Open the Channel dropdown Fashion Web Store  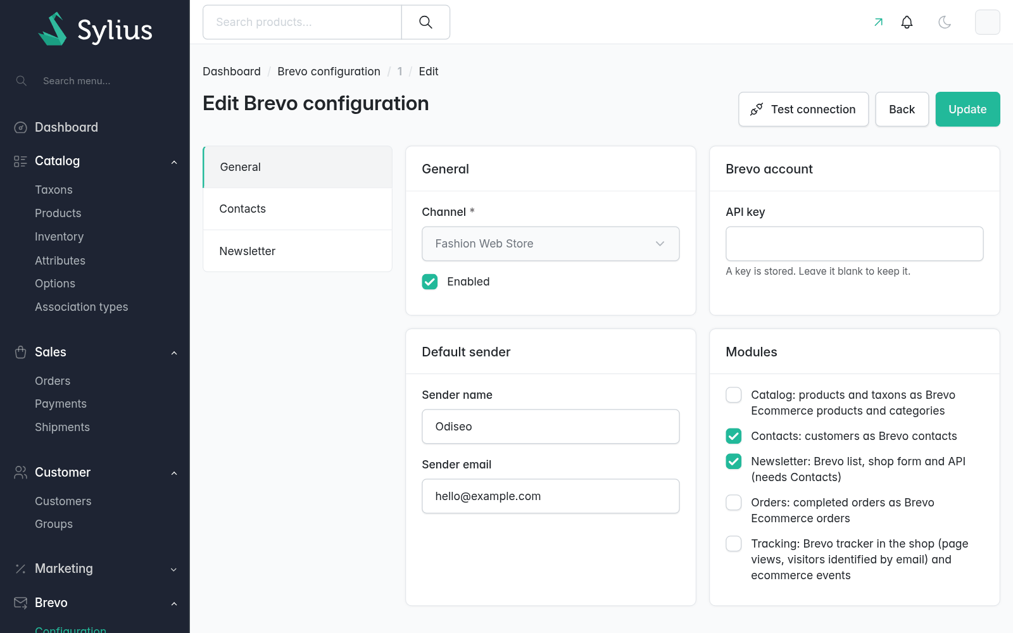551,244
